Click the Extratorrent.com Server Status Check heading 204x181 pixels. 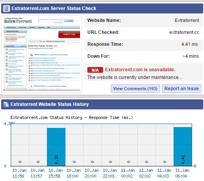(54, 8)
